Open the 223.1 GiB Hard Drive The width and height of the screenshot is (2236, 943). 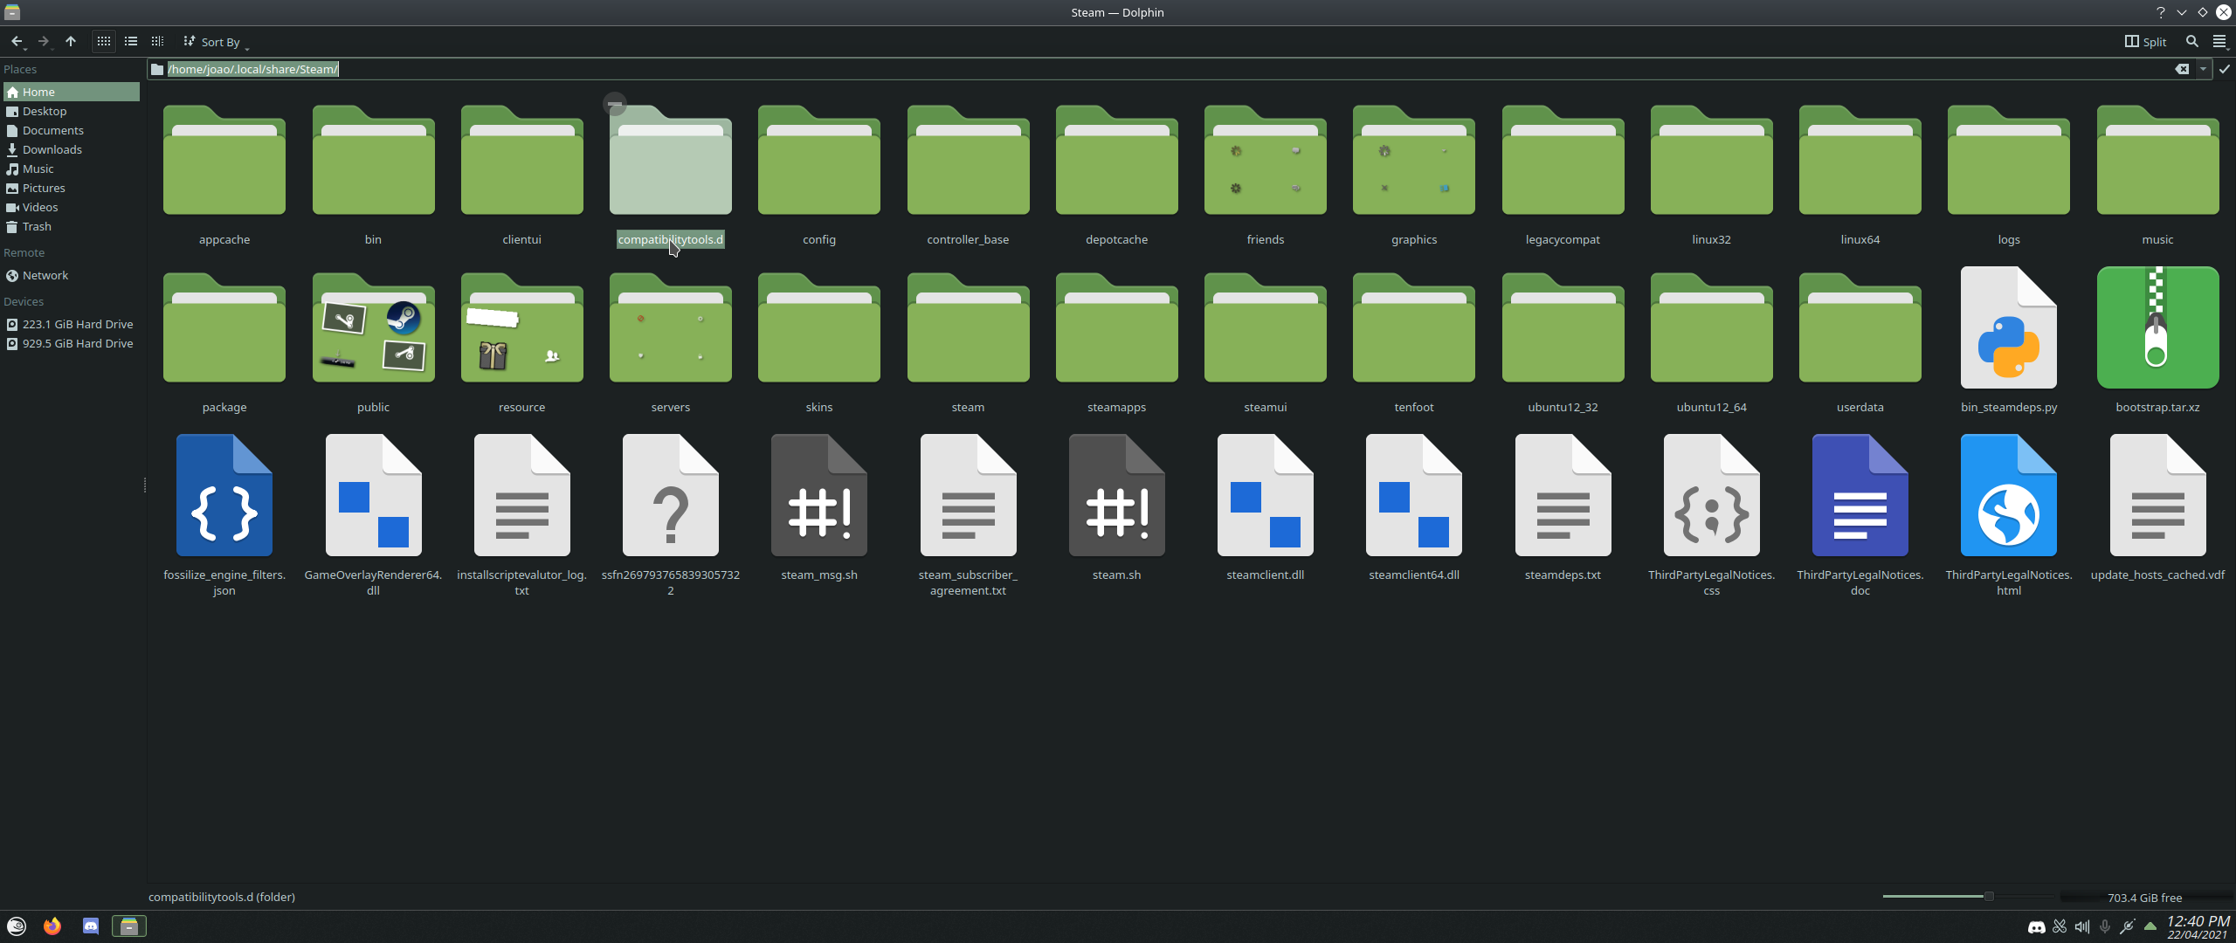(x=72, y=324)
